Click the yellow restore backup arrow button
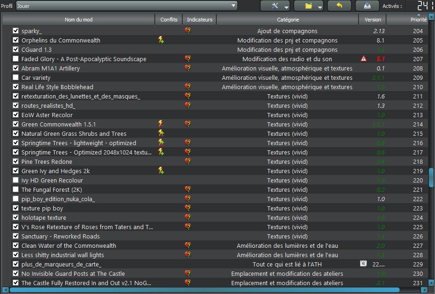Viewport: 435px width, 294px height. point(339,6)
